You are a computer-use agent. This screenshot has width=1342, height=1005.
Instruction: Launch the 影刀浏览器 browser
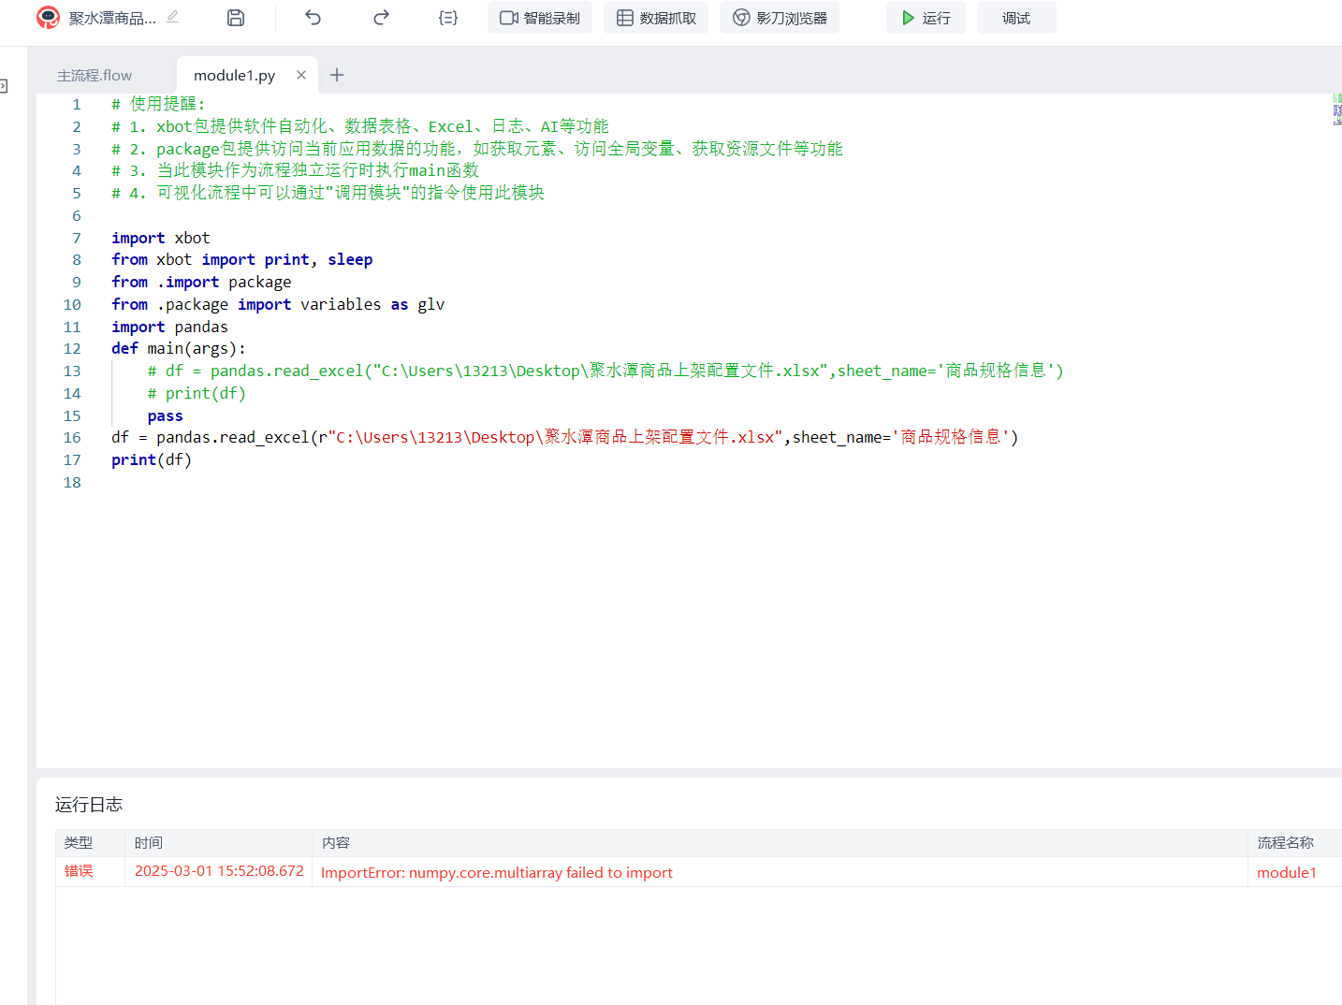tap(780, 18)
